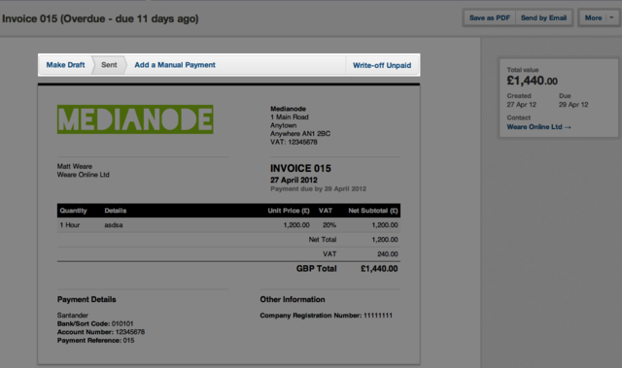
Task: Click Save as PDF button
Action: click(x=490, y=17)
